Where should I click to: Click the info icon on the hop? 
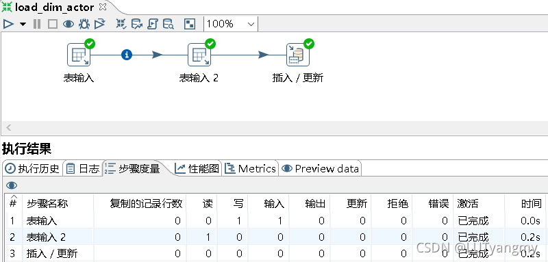(x=127, y=55)
